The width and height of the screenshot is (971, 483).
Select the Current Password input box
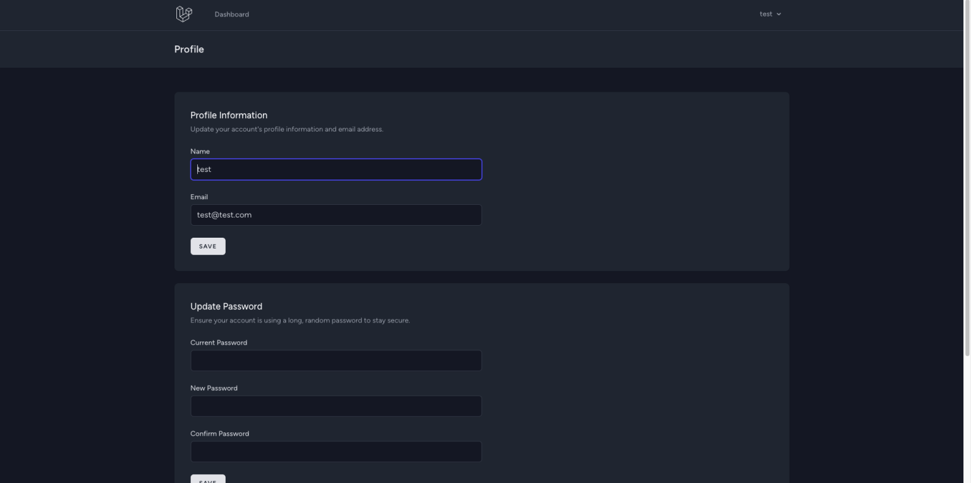(336, 360)
